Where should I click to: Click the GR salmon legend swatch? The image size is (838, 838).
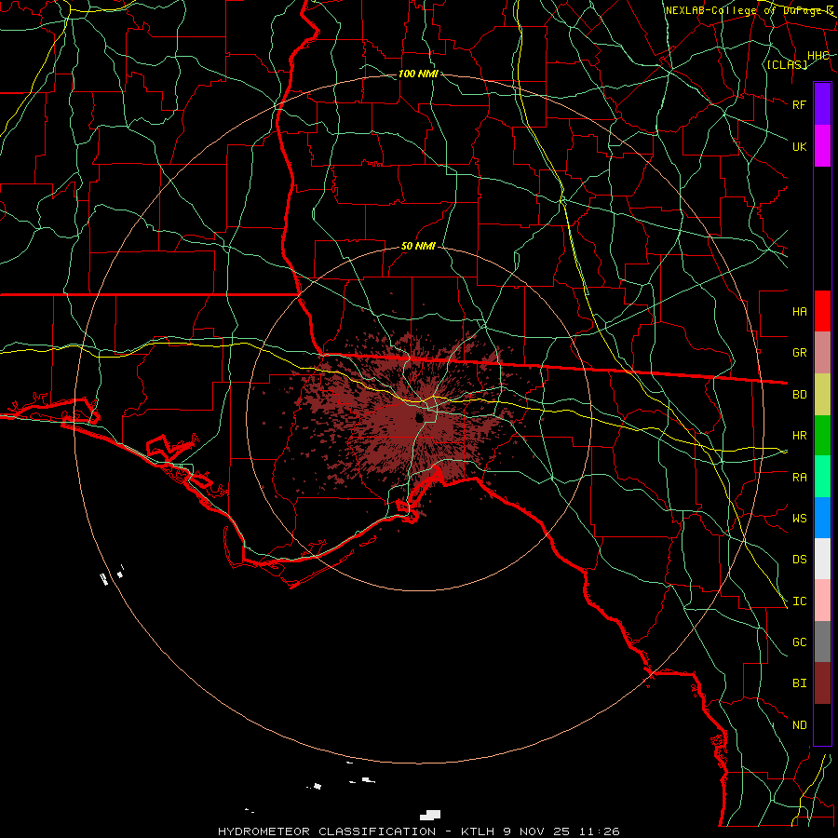point(822,352)
